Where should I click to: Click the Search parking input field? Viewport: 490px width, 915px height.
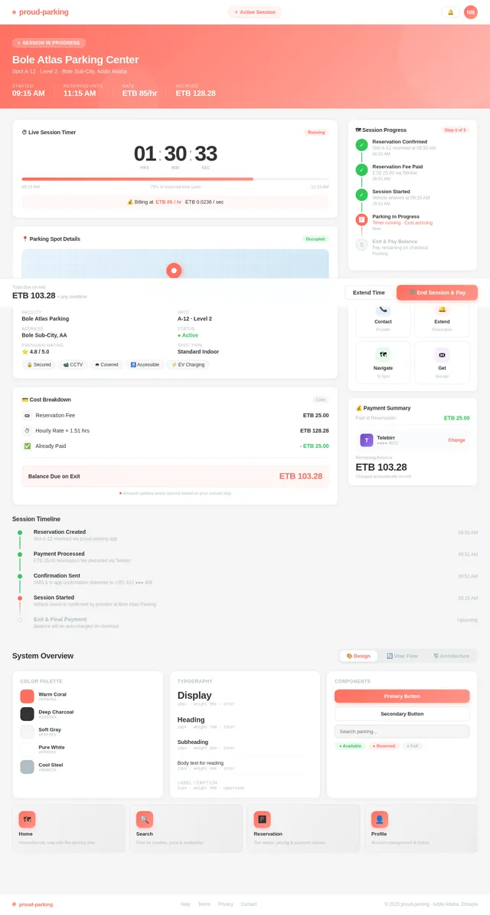point(402,732)
